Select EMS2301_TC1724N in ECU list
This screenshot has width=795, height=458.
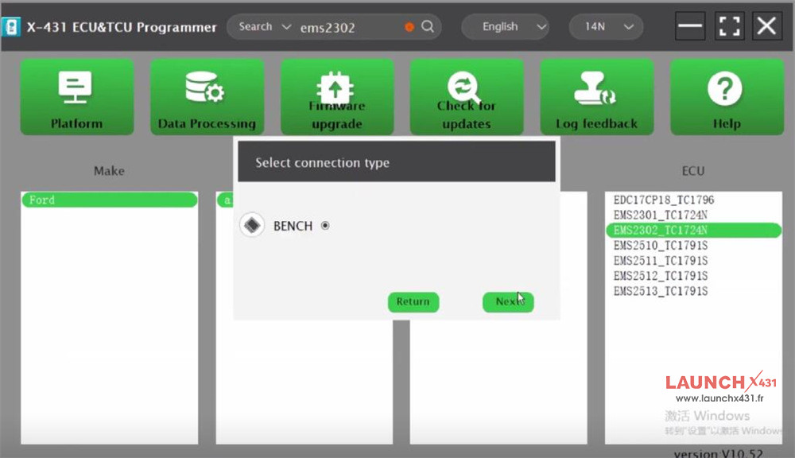click(x=660, y=215)
